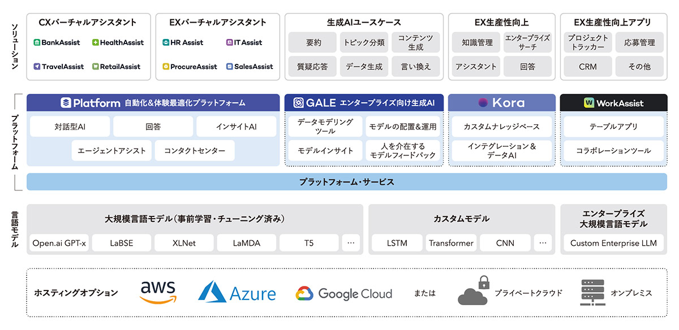The width and height of the screenshot is (679, 330).
Task: Click the BankAssist icon
Action: [x=37, y=42]
